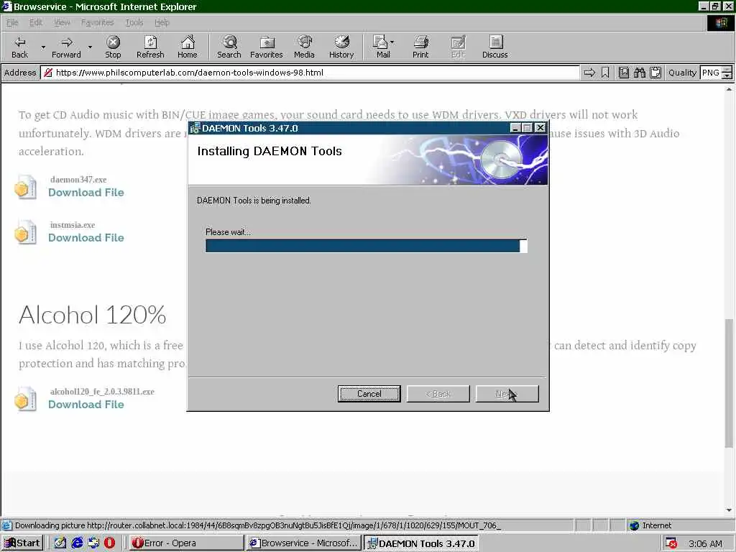Launch Opera from quick launch
Screen dimensions: 736x552
109,543
